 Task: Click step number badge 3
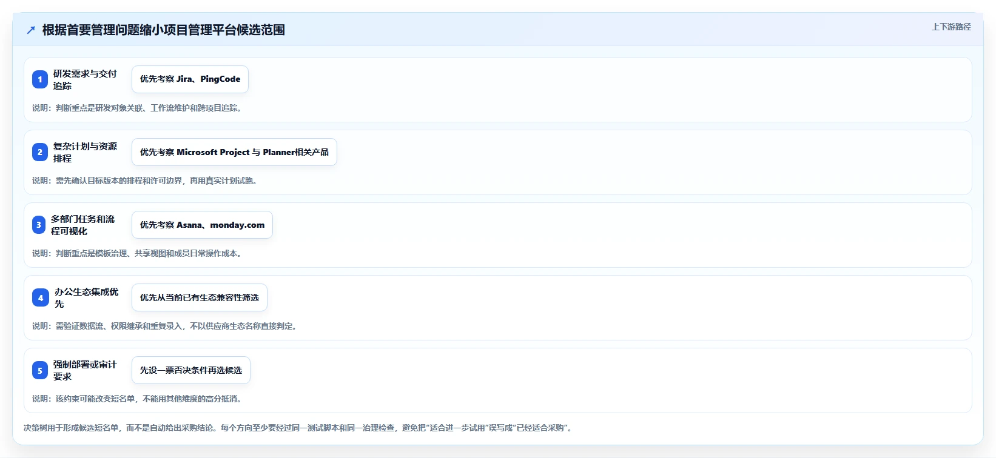tap(39, 225)
